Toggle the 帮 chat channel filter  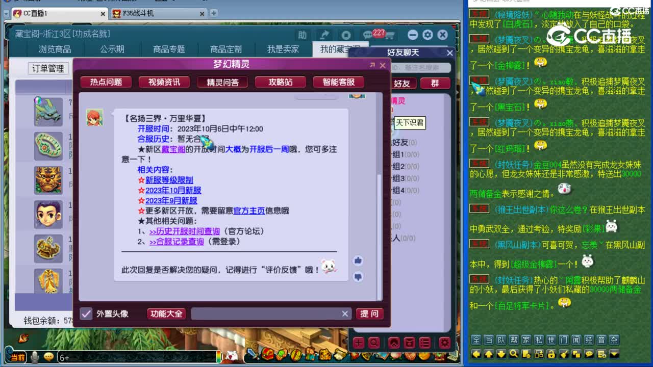coord(514,340)
